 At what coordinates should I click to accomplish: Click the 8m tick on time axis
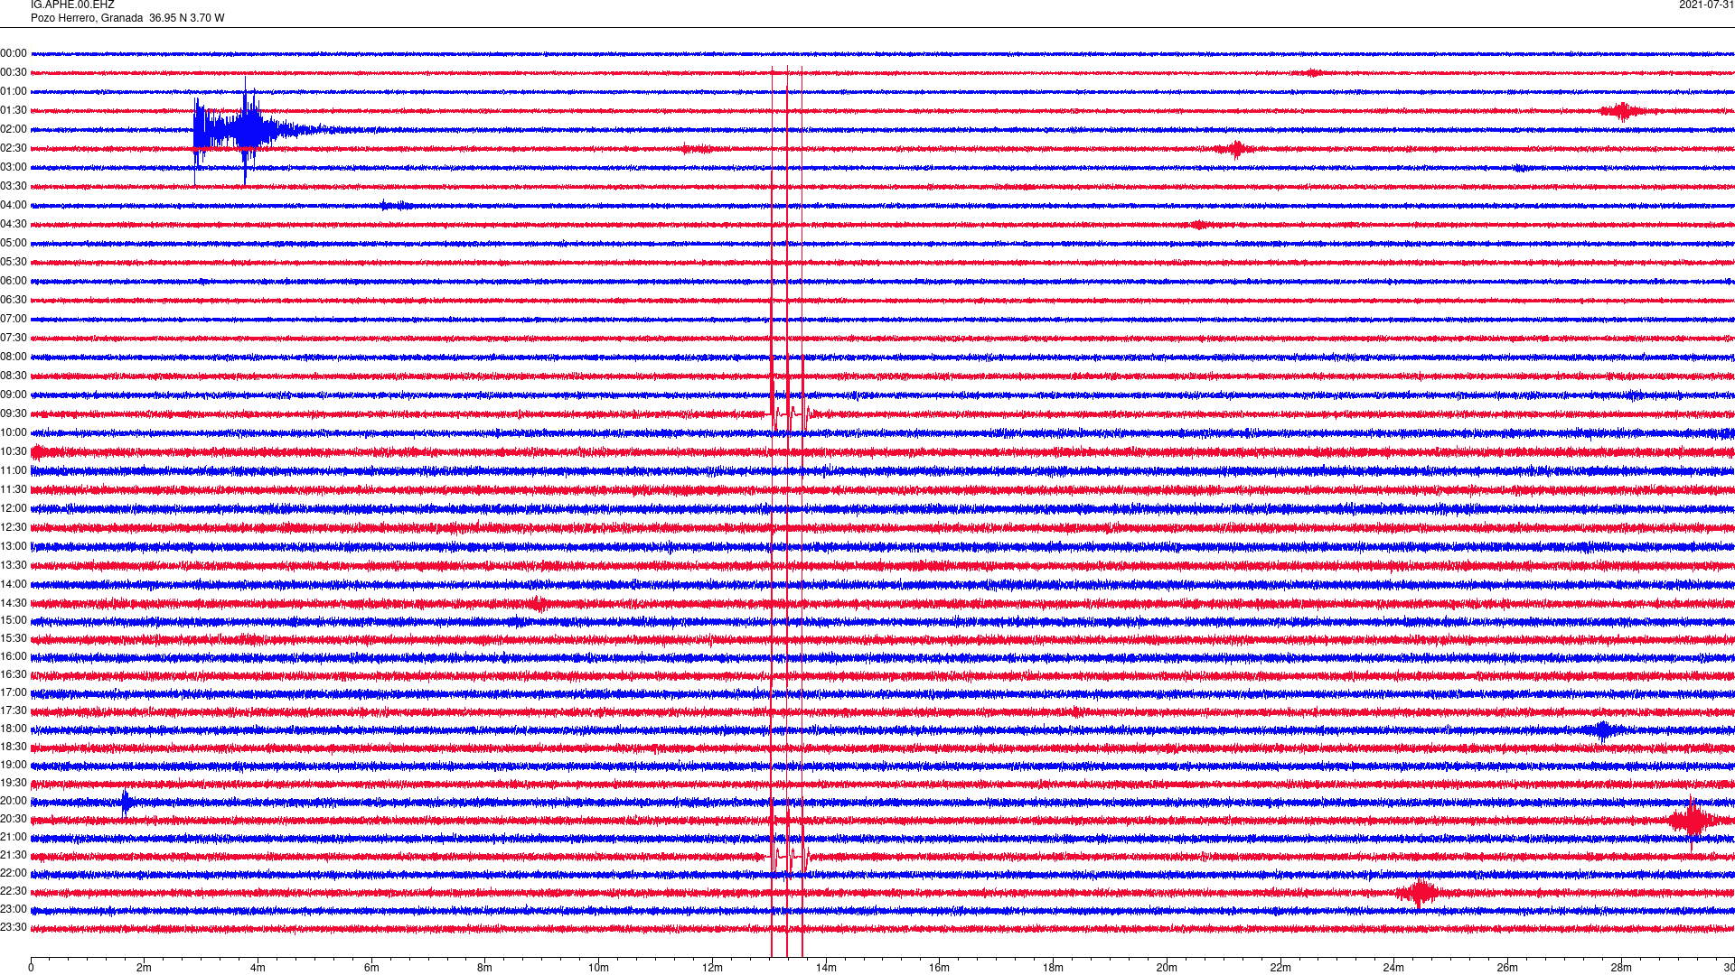(485, 968)
